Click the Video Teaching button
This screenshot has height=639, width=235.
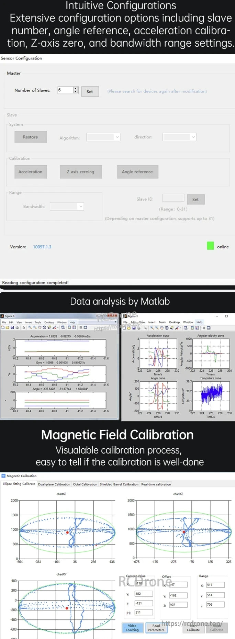pos(132,628)
